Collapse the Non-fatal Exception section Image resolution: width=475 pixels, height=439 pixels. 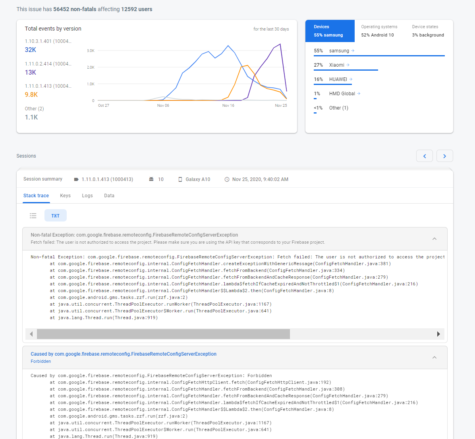(434, 239)
